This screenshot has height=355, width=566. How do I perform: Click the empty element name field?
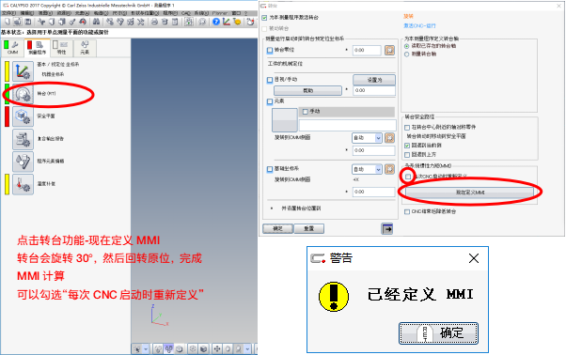(348, 126)
